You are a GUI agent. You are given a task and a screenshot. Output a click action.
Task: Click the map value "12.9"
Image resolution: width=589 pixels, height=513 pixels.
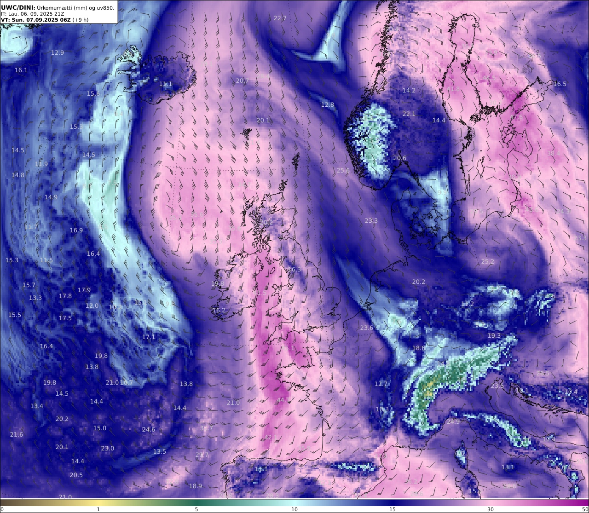[x=58, y=53]
